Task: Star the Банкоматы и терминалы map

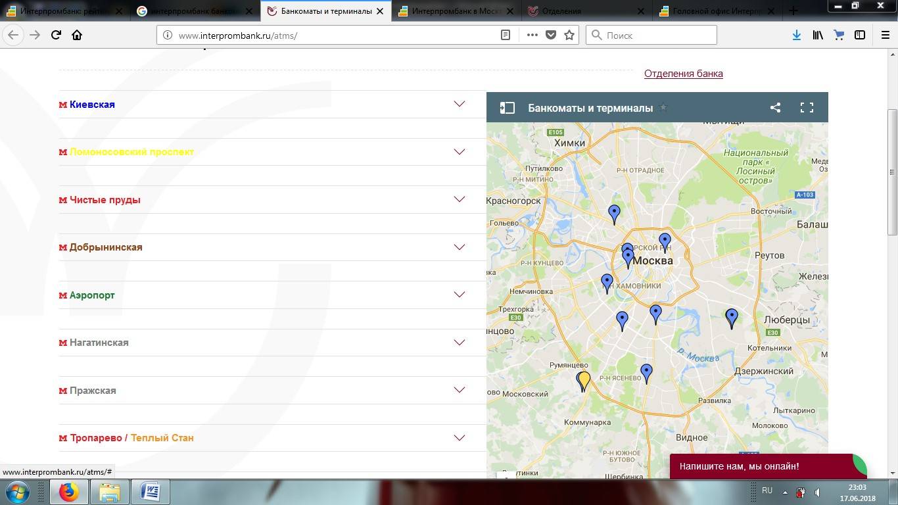Action: [x=663, y=108]
